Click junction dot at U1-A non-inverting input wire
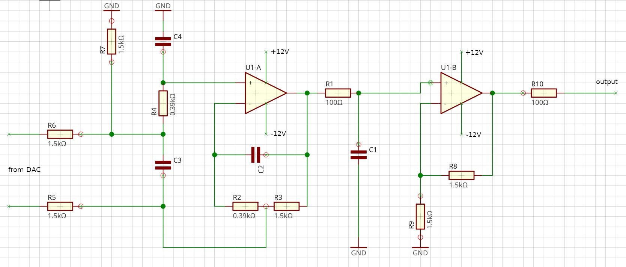 pyautogui.click(x=163, y=83)
